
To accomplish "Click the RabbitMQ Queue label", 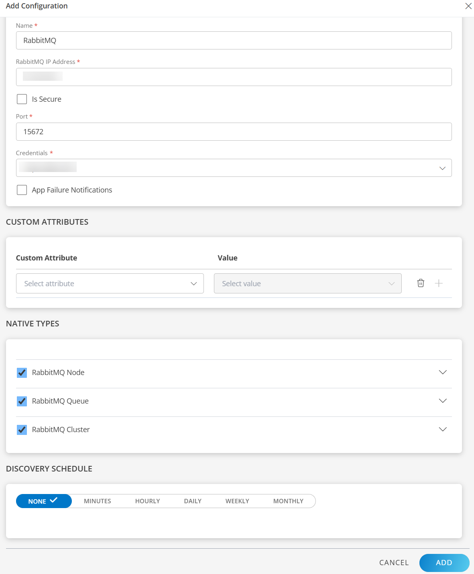I will pos(60,401).
